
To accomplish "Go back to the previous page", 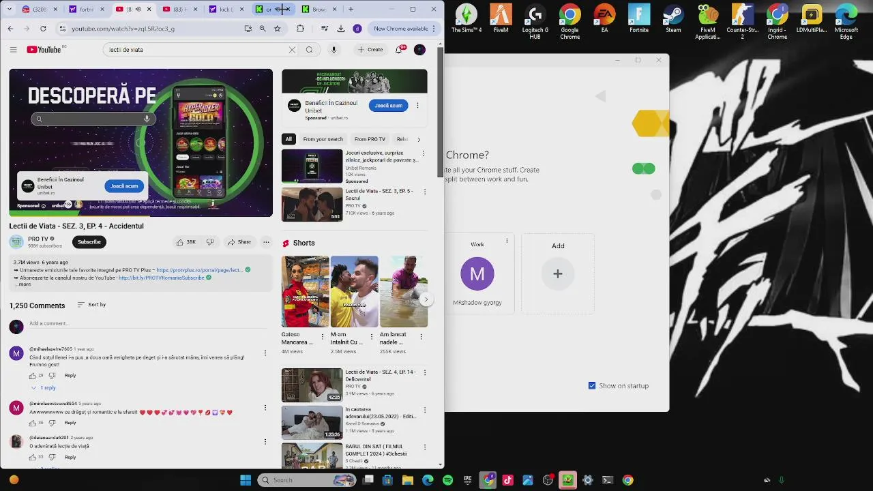I will [10, 29].
